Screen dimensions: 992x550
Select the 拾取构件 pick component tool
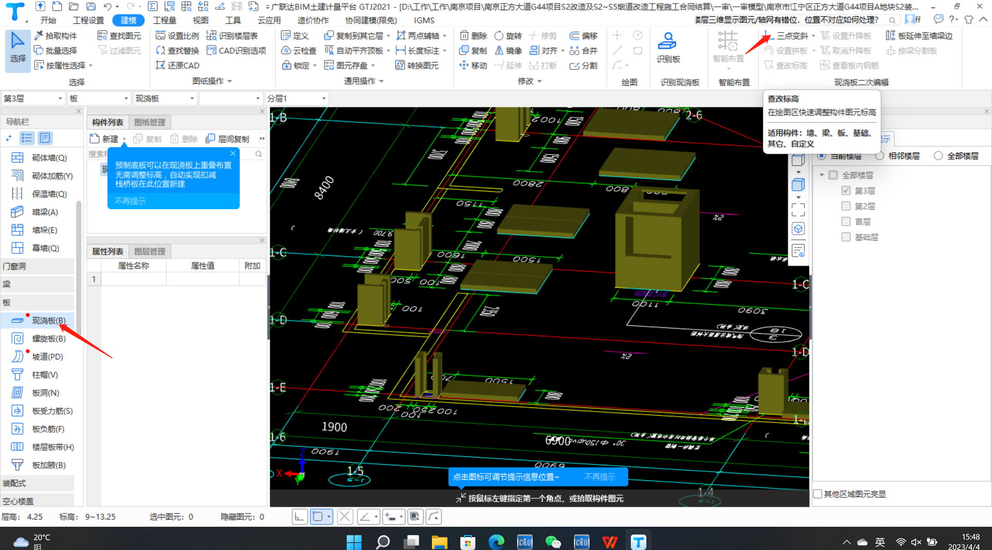click(55, 36)
